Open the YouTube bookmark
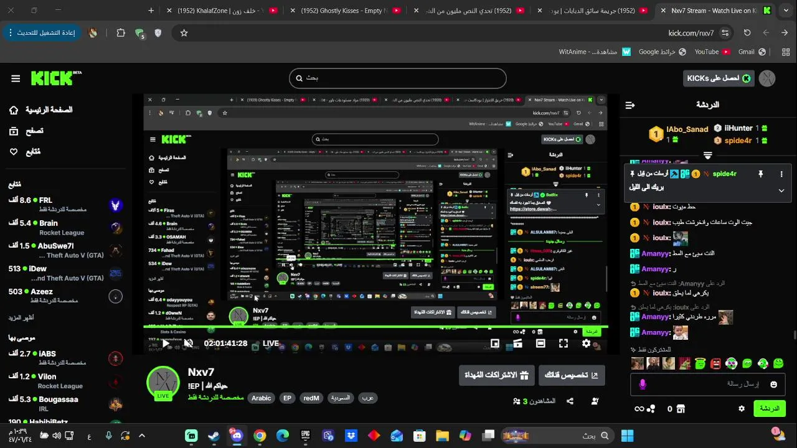This screenshot has width=797, height=448. point(712,52)
